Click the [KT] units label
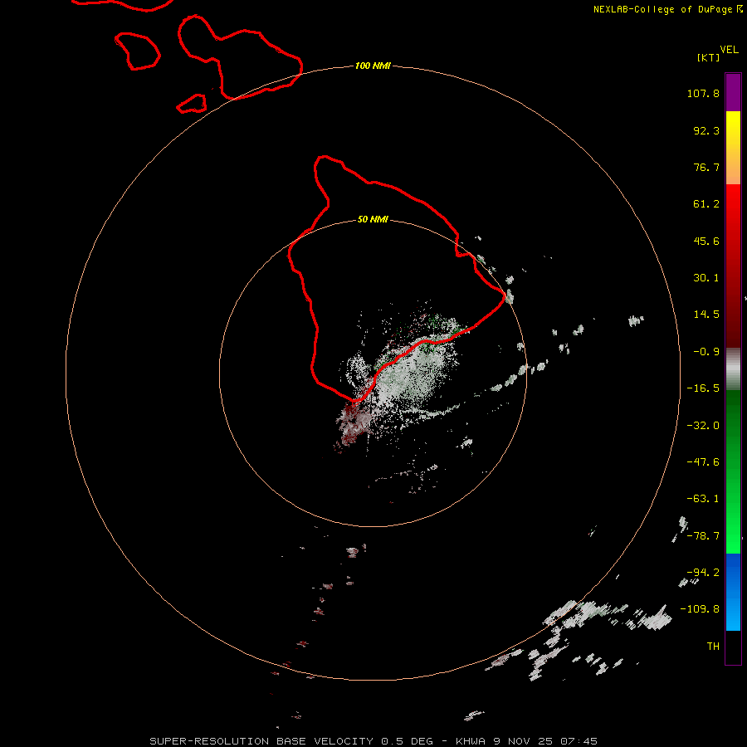 click(709, 57)
